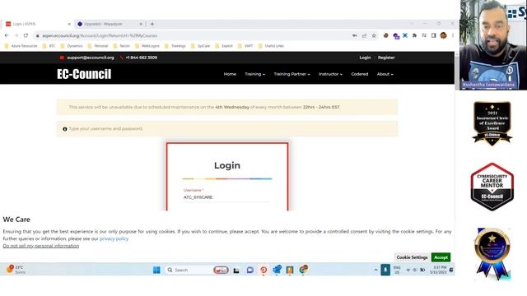This screenshot has width=527, height=296.
Task: Accept the cookies
Action: click(441, 257)
